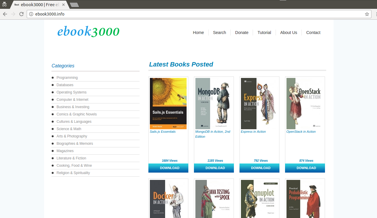
Task: Click the Latest Books Posted heading
Action: point(181,64)
